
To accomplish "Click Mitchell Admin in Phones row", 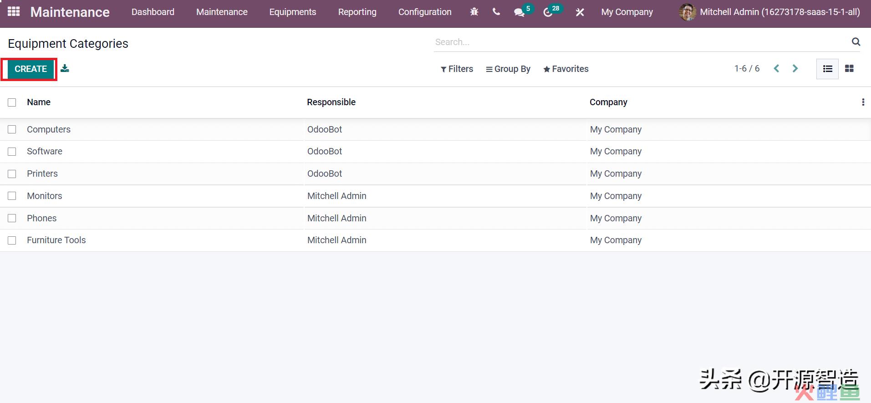I will [337, 218].
